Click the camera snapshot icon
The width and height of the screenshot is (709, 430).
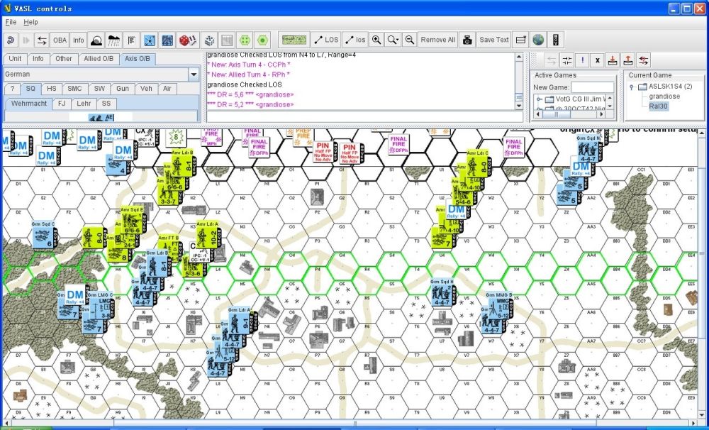[467, 40]
